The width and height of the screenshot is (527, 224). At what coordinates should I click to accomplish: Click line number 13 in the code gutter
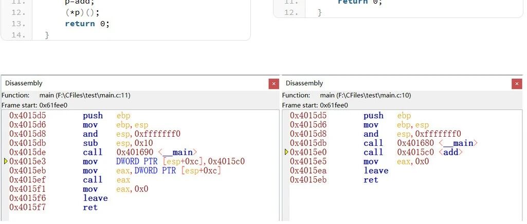pos(18,24)
